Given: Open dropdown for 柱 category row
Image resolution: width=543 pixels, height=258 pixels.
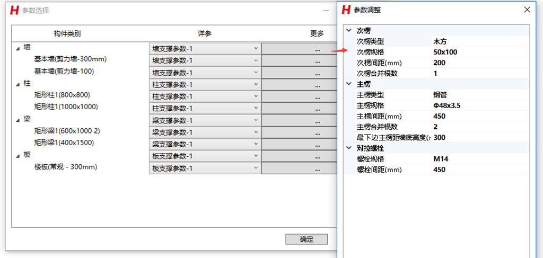Looking at the screenshot, I should (x=256, y=84).
